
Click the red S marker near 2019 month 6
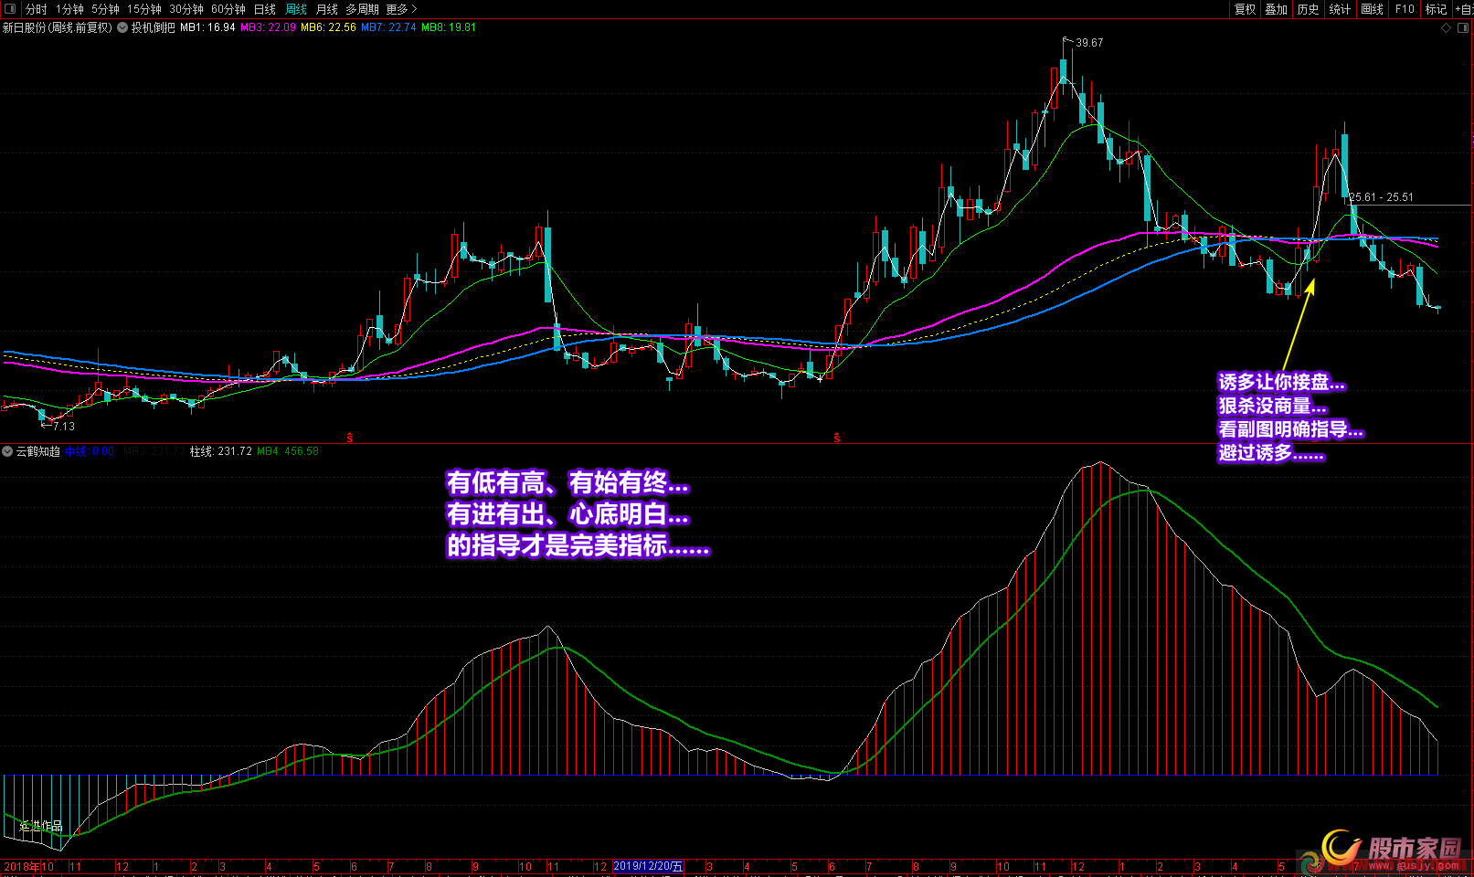[837, 438]
